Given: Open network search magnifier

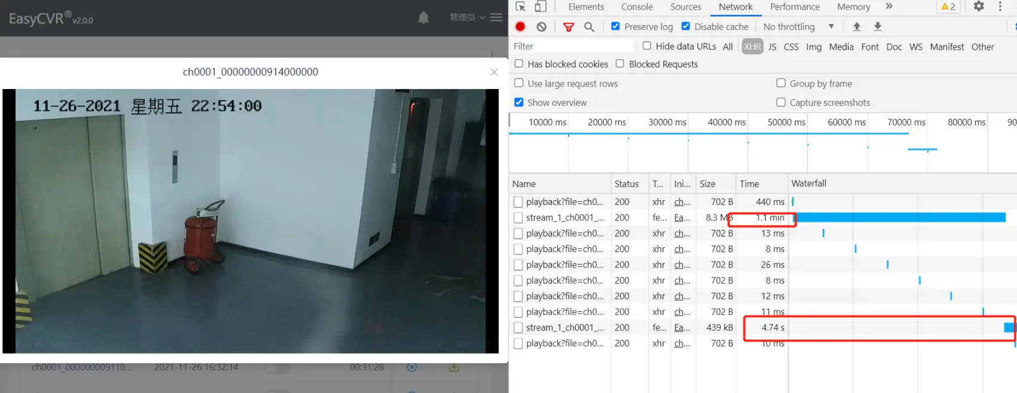Looking at the screenshot, I should coord(589,27).
